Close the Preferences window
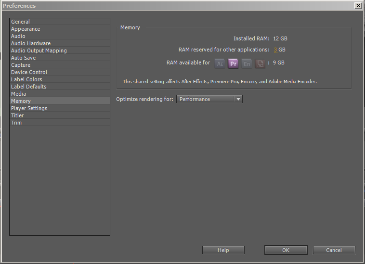Viewport: 365px width, 264px height. (358, 6)
